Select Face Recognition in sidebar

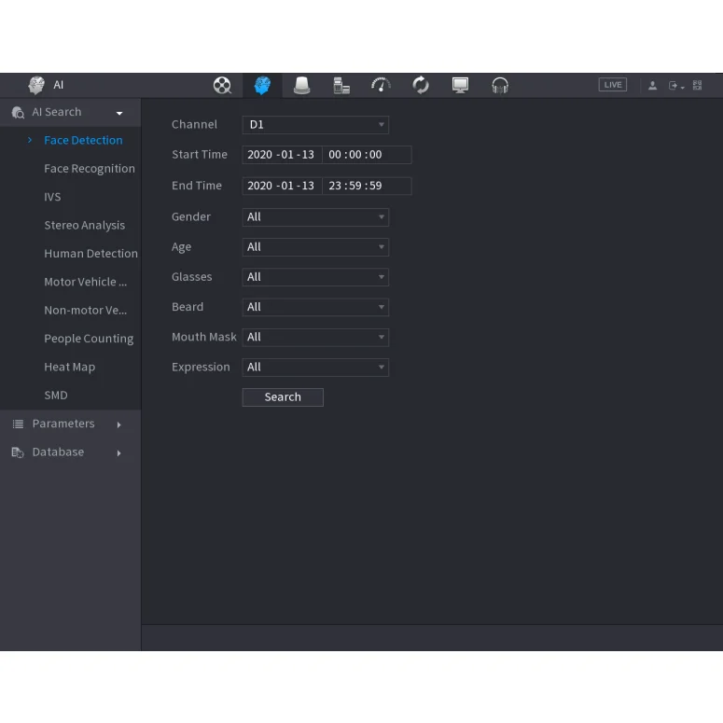coord(90,169)
